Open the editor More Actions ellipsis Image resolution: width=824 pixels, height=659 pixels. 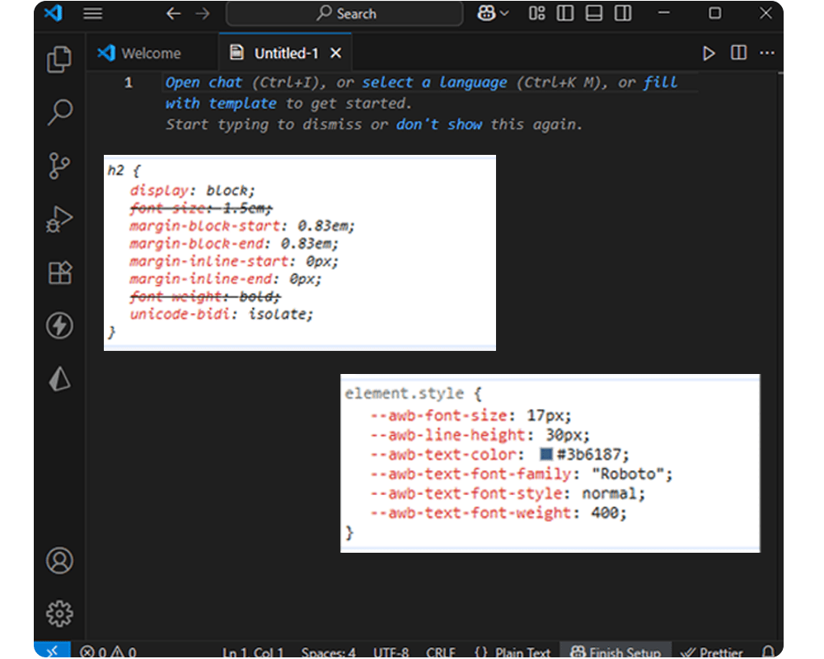pyautogui.click(x=766, y=53)
